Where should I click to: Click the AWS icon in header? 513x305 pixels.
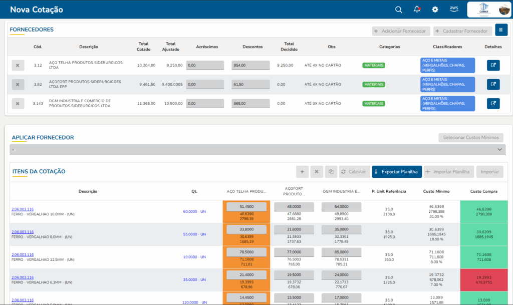click(x=454, y=9)
